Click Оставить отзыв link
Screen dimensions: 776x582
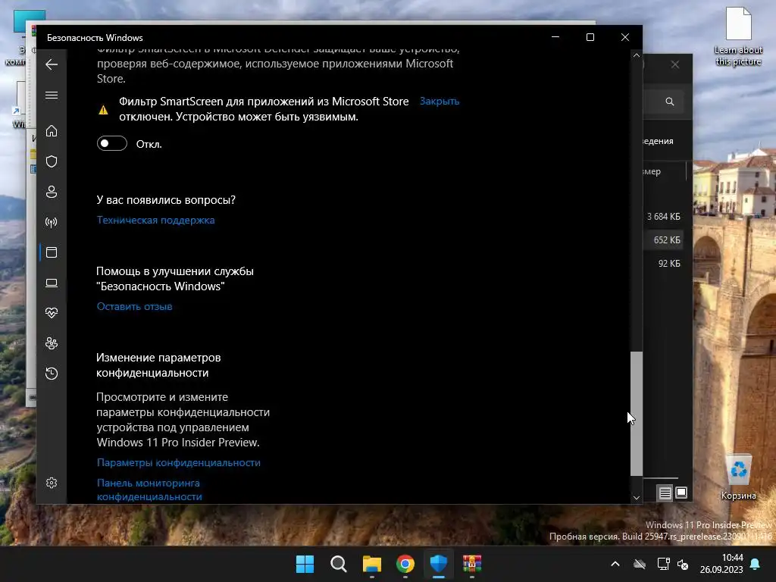point(134,306)
